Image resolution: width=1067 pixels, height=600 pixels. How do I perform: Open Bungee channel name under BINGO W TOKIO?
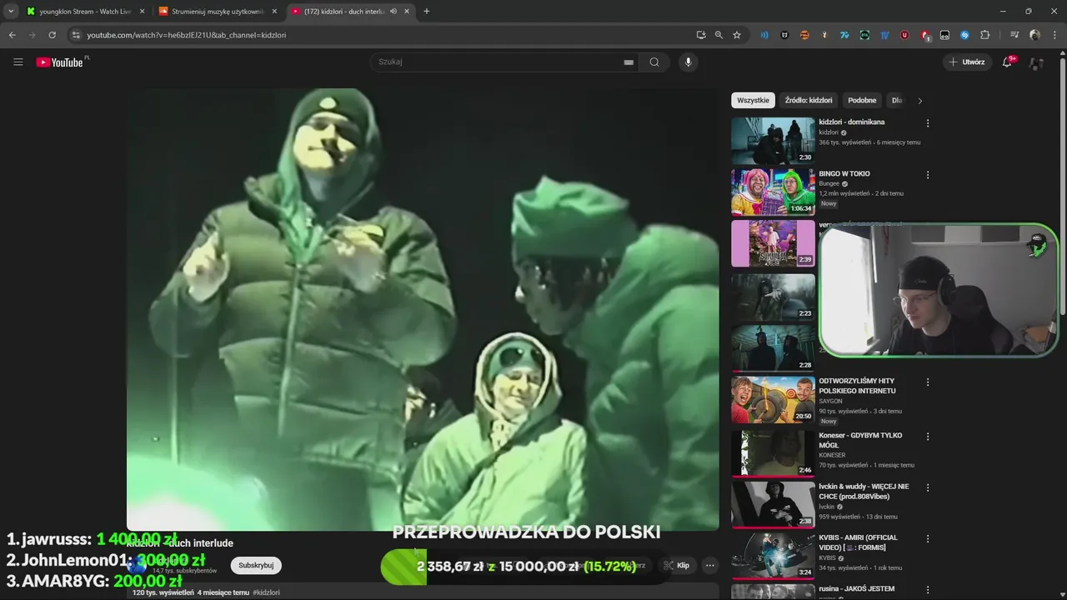pyautogui.click(x=829, y=183)
